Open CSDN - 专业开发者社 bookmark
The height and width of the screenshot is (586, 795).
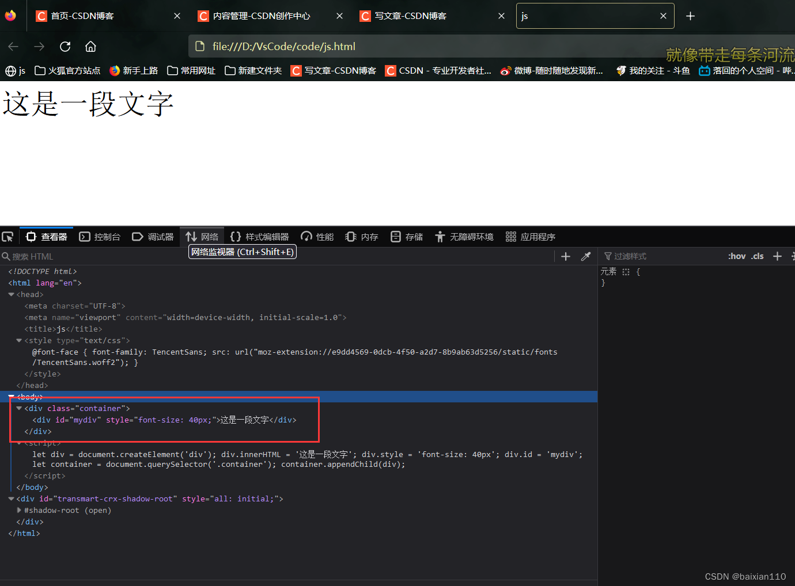[x=438, y=70]
